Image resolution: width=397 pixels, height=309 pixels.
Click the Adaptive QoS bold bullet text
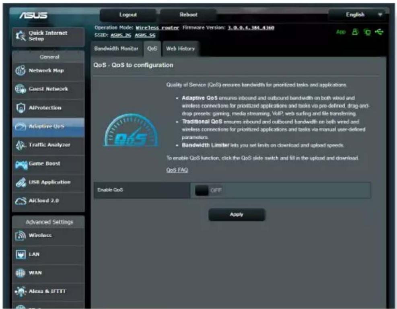point(200,98)
